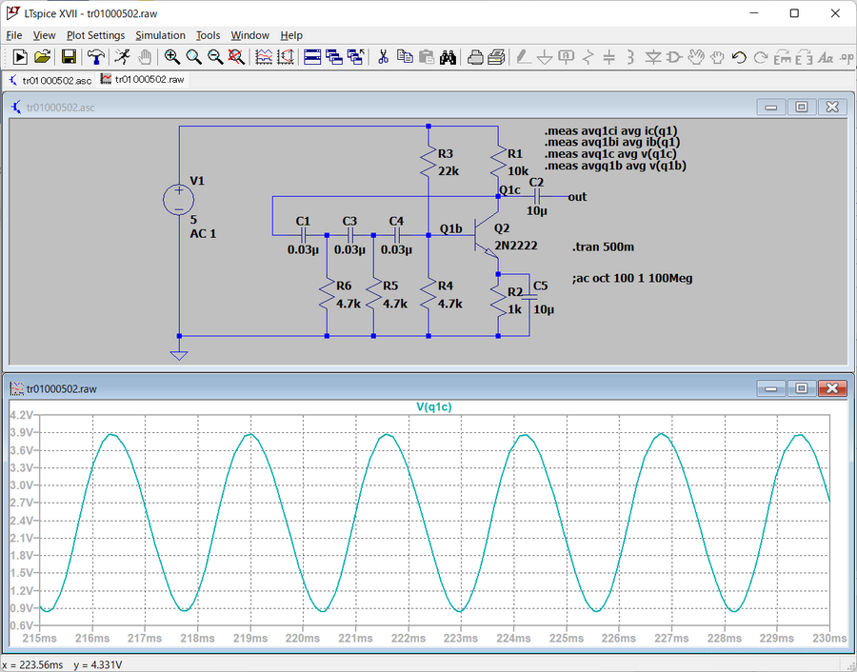
Task: Select the tr01000502.raw tab
Action: click(142, 80)
